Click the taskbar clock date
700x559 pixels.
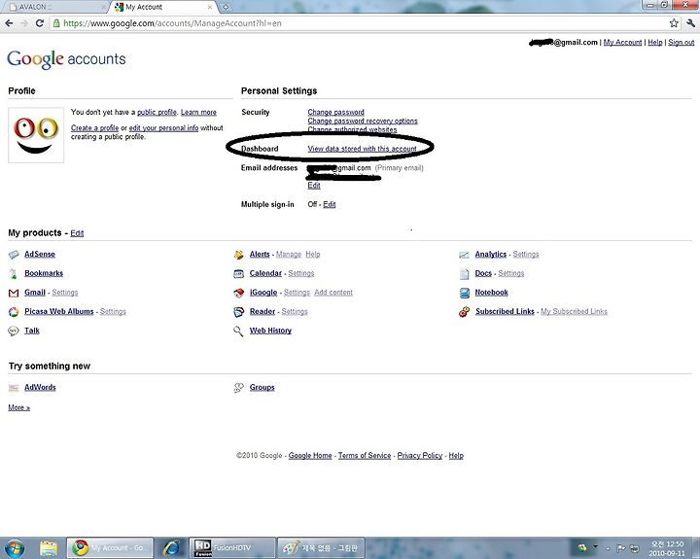coord(667,553)
